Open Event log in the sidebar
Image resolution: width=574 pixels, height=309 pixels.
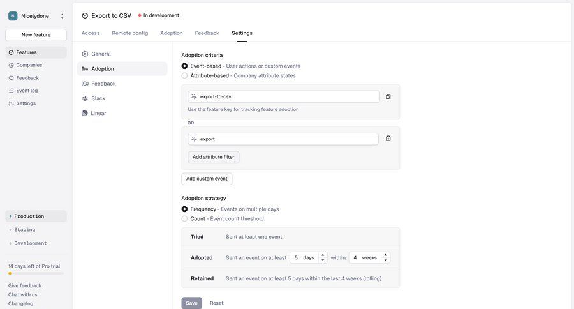point(36,91)
